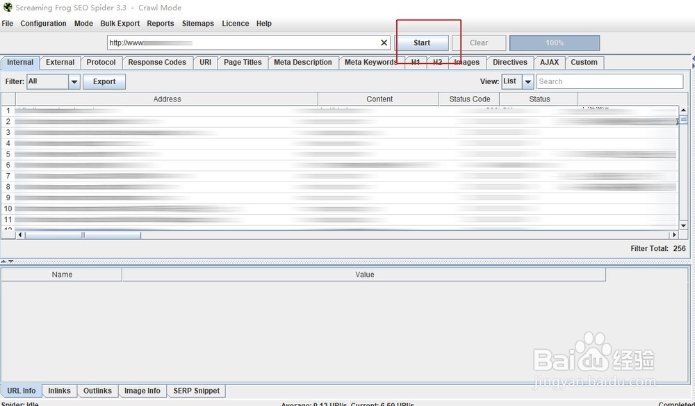
Task: Click the horizontal scrollbar thumb
Action: pos(83,235)
